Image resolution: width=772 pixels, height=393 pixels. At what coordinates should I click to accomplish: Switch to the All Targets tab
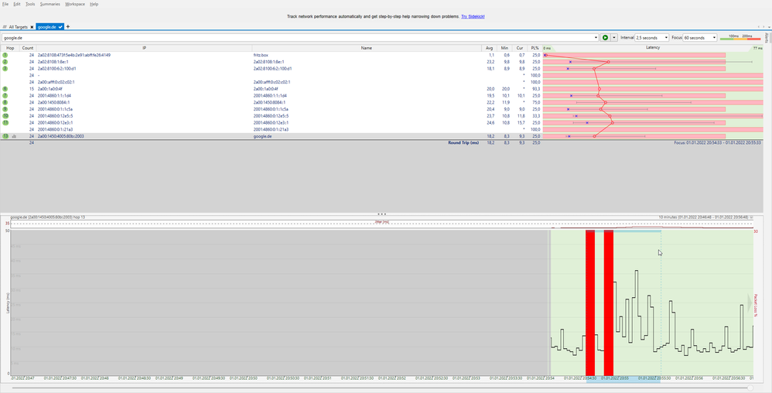19,27
